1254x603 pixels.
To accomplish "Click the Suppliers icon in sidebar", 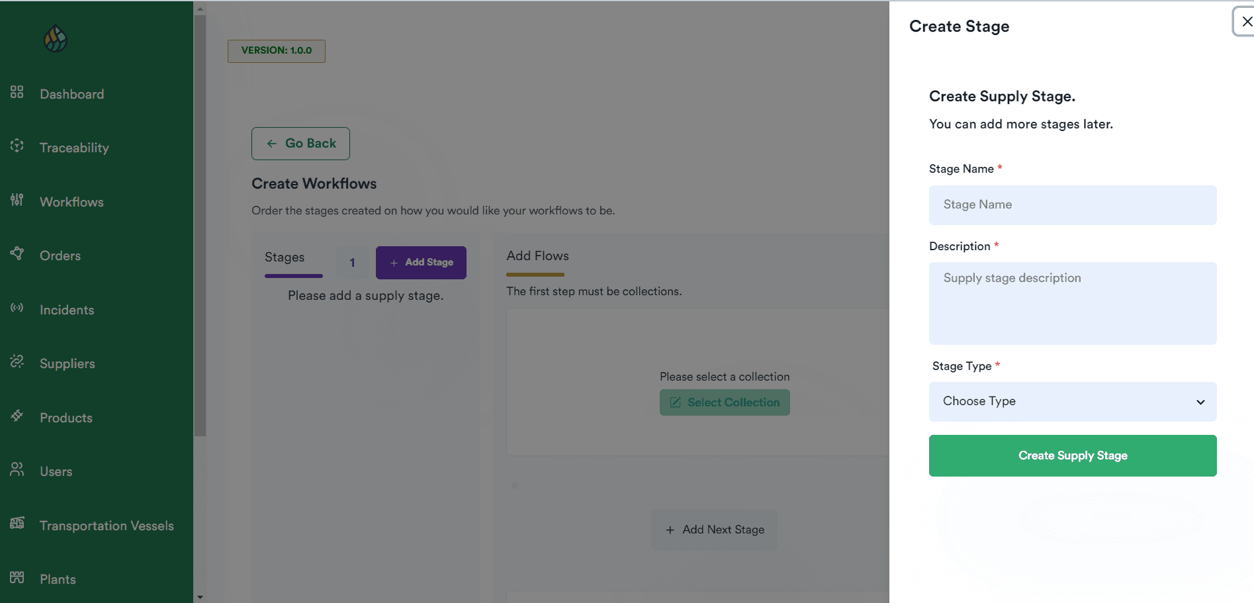I will click(17, 361).
